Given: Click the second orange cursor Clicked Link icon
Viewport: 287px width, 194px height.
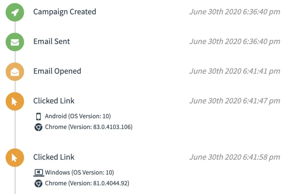Looking at the screenshot, I should 15,158.
